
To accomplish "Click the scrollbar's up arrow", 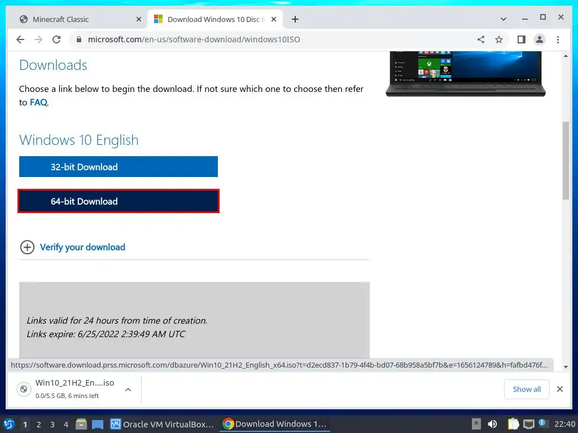I will (566, 56).
